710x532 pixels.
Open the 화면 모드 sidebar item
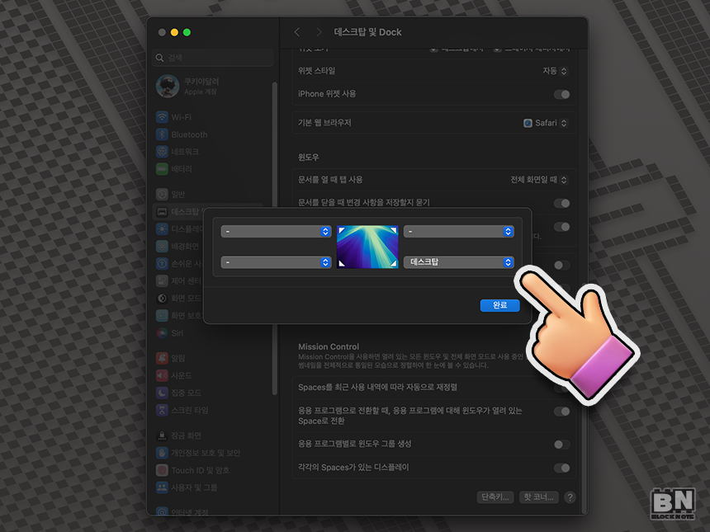pyautogui.click(x=179, y=298)
